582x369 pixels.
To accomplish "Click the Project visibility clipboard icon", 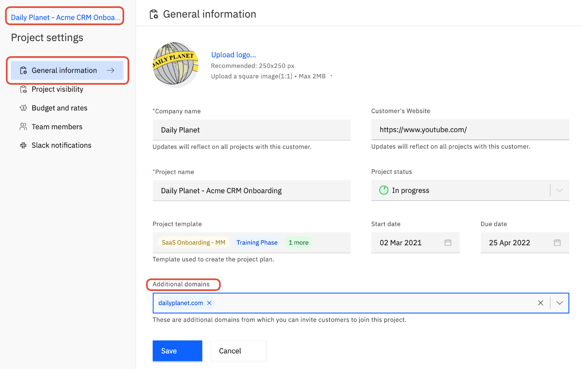I will tap(23, 89).
